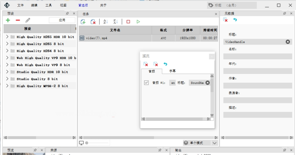Click the pencil edit preset icon
Screen dimensions: 296x155
point(28,20)
